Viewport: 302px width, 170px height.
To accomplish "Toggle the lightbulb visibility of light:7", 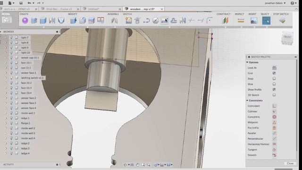I will point(11,37).
